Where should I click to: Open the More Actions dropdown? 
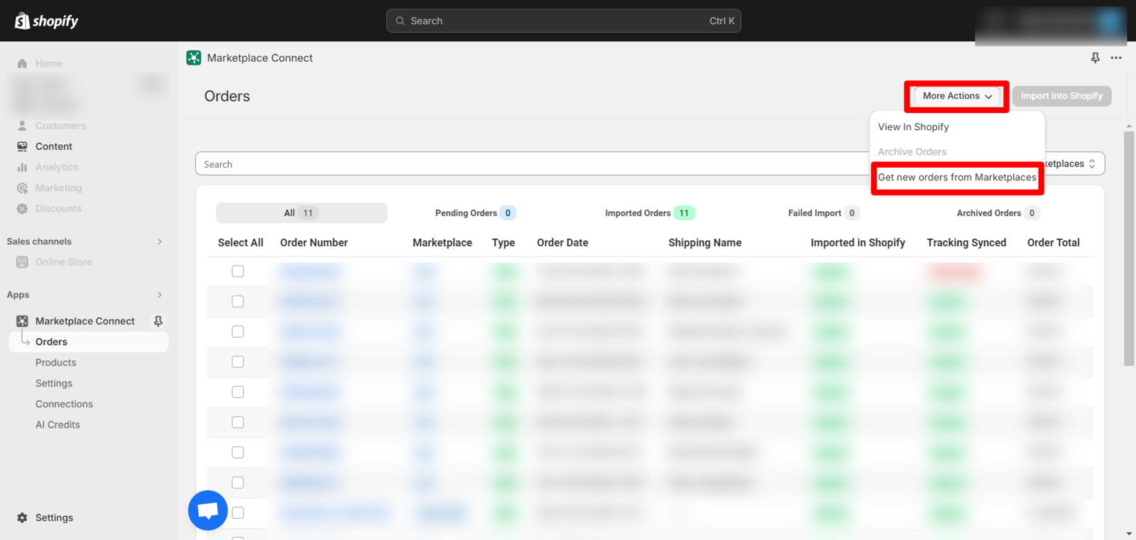coord(957,96)
